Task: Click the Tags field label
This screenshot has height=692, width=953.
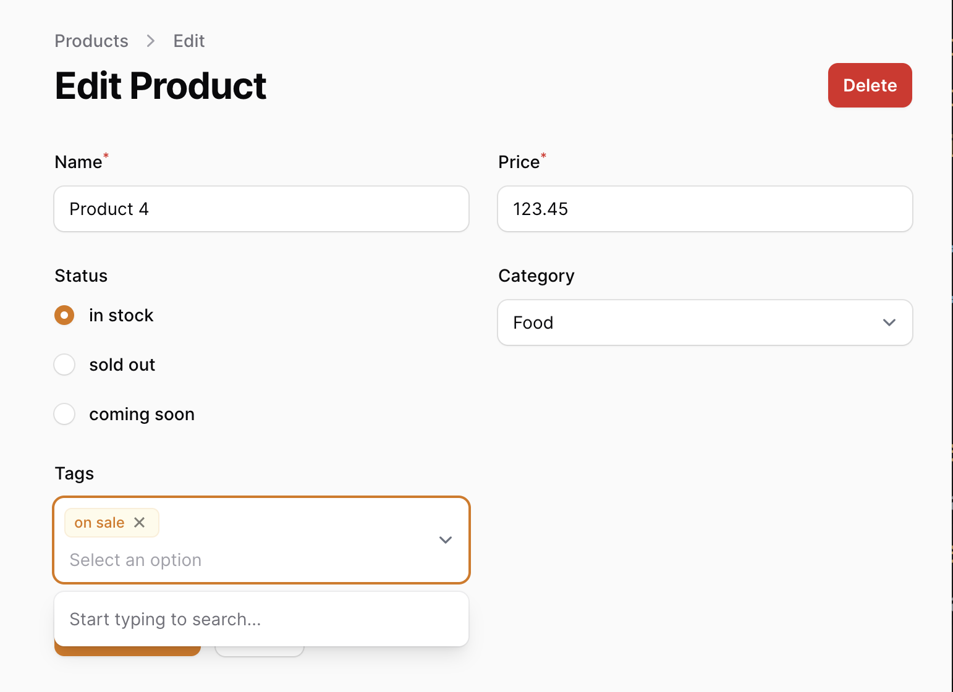Action: [74, 473]
